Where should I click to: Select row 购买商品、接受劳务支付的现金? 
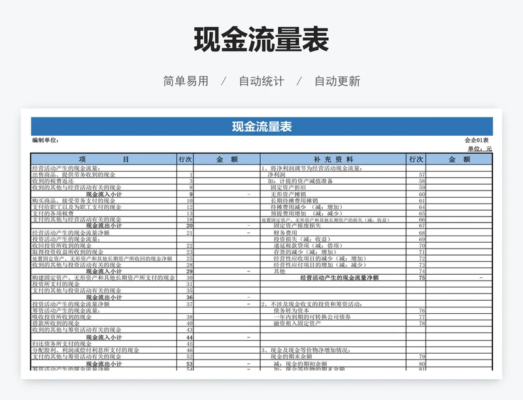tap(74, 200)
